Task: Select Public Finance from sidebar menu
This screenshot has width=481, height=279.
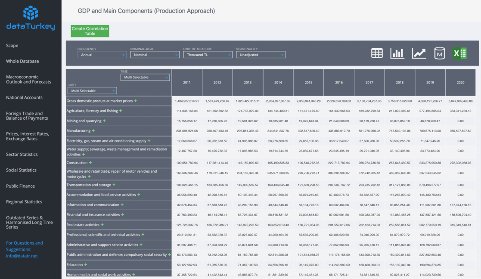Action: pos(20,186)
